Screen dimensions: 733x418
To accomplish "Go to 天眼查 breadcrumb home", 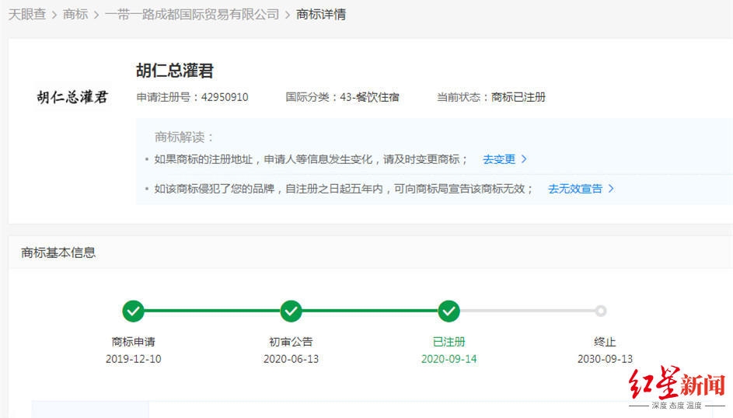I will click(27, 15).
